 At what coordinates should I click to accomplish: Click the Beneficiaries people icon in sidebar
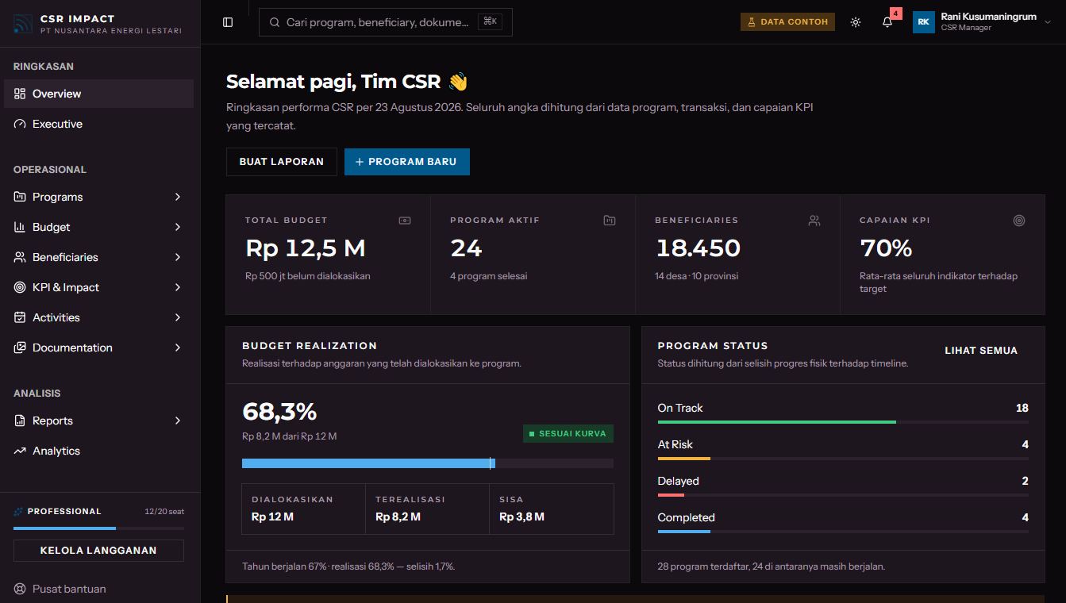click(20, 257)
